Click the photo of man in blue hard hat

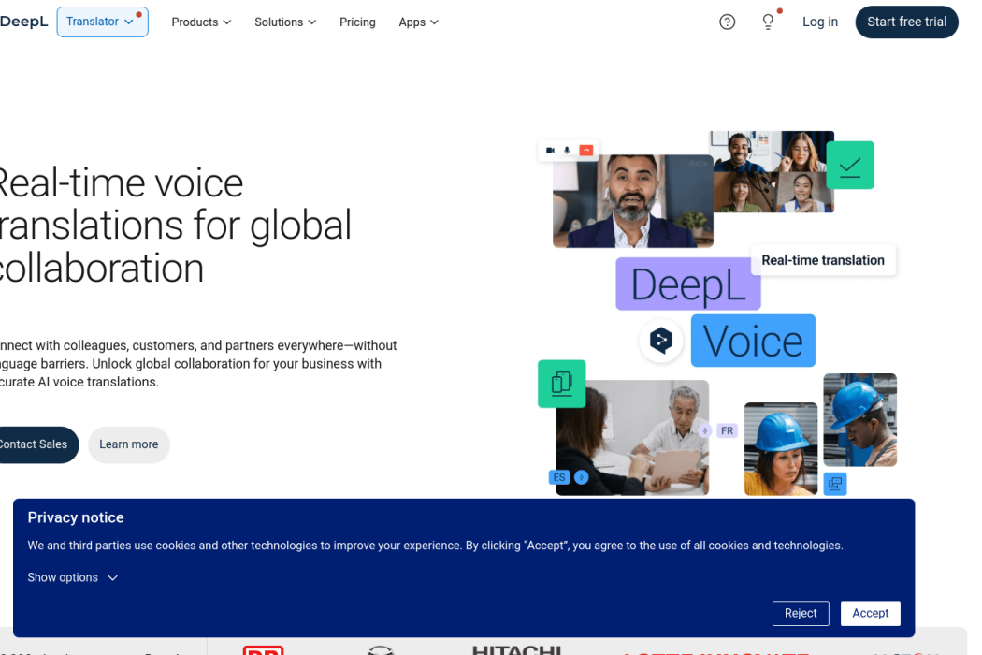point(859,420)
